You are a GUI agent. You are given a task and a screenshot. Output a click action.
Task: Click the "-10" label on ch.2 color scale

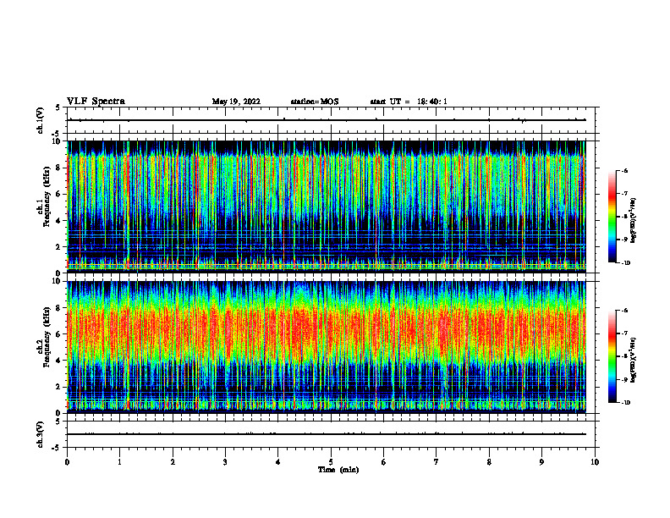click(626, 403)
